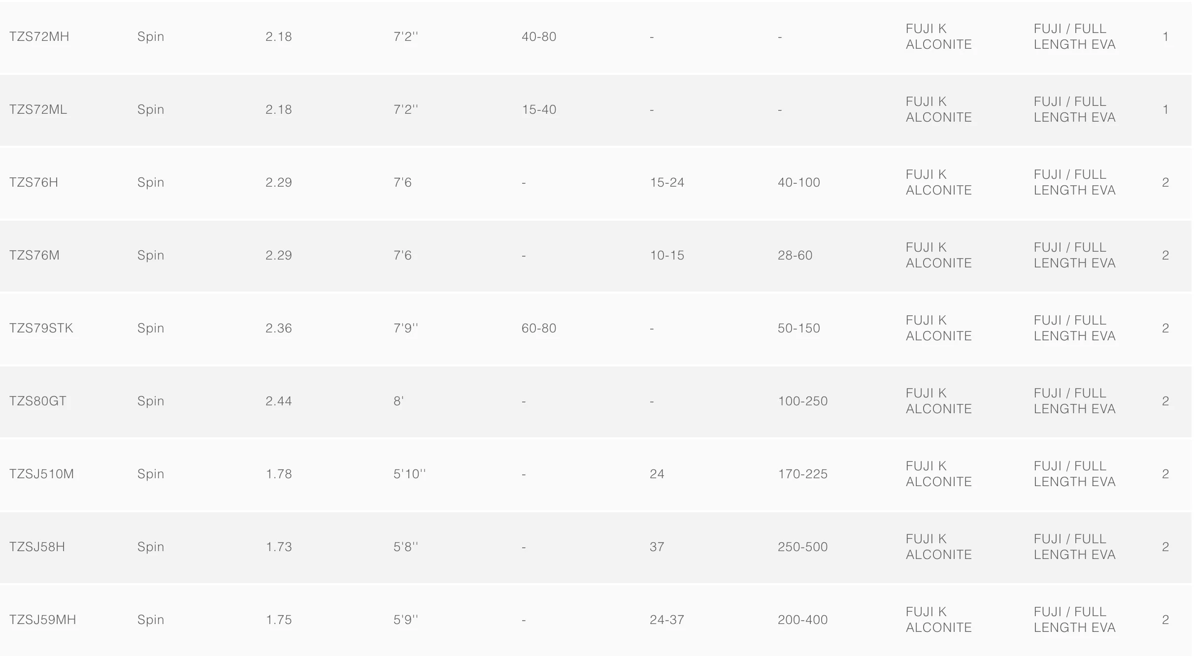Image resolution: width=1194 pixels, height=658 pixels.
Task: Select the 40-100 lure weight cell
Action: pyautogui.click(x=798, y=183)
